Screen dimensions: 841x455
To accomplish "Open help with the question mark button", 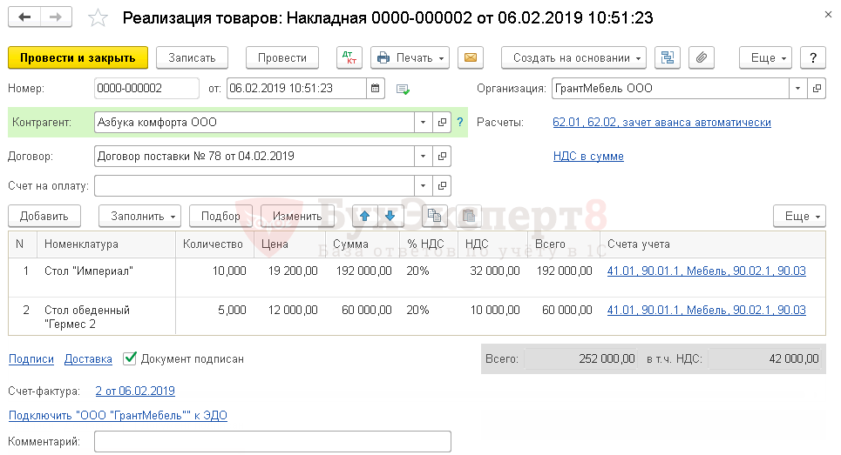I will [x=813, y=57].
